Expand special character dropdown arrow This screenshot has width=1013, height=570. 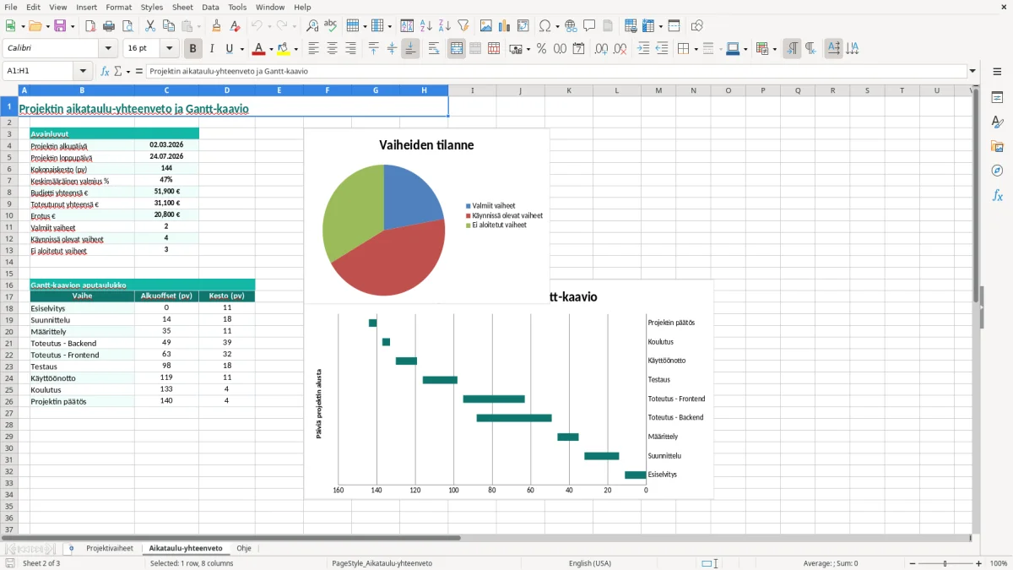pyautogui.click(x=557, y=26)
